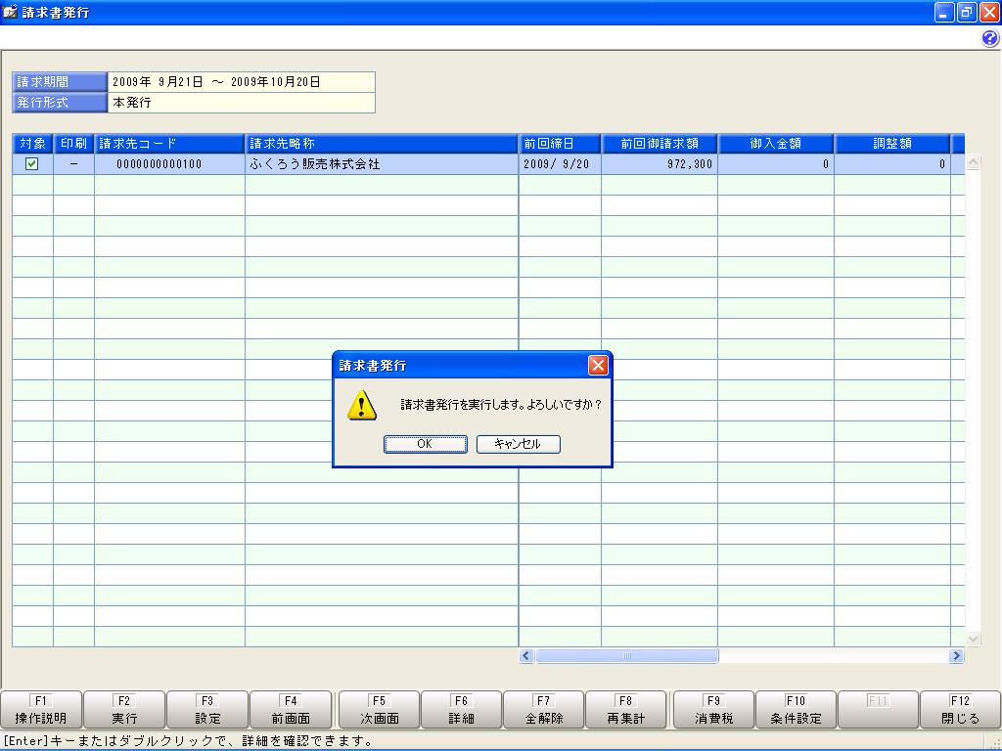Click the application icon in title bar
1002x751 pixels.
(x=10, y=12)
